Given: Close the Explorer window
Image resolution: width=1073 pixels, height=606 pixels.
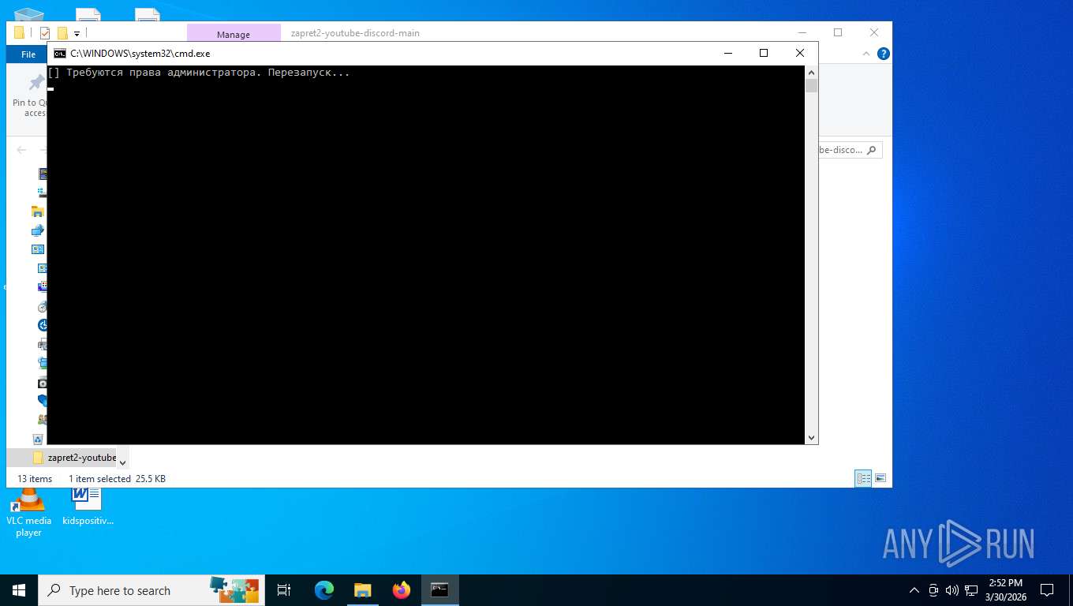Looking at the screenshot, I should click(874, 32).
